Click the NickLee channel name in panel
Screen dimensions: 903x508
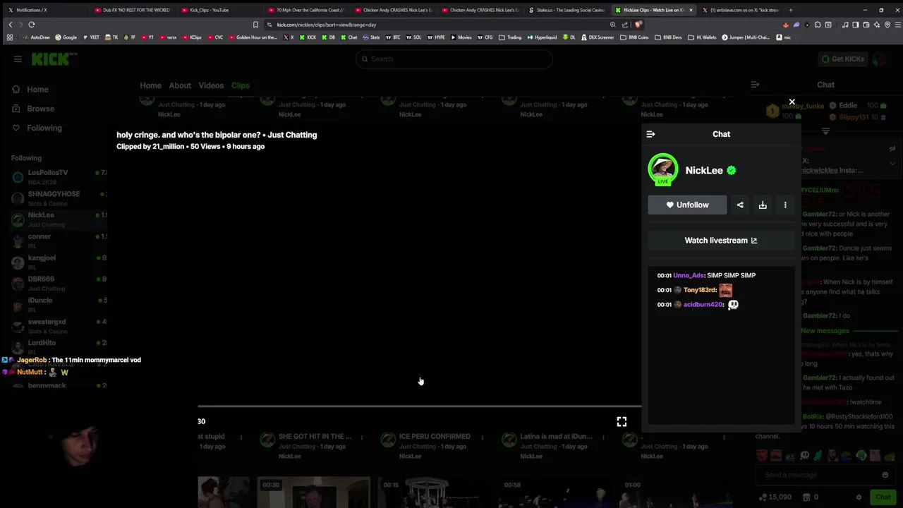(x=704, y=170)
